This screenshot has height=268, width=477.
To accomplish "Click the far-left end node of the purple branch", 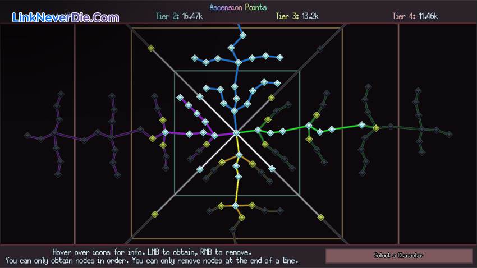I will [x=26, y=135].
